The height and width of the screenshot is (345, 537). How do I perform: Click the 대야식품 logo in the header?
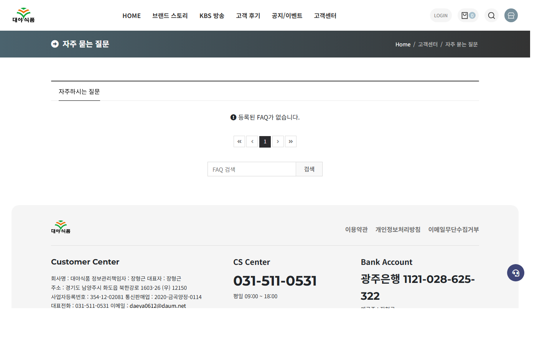pyautogui.click(x=23, y=15)
